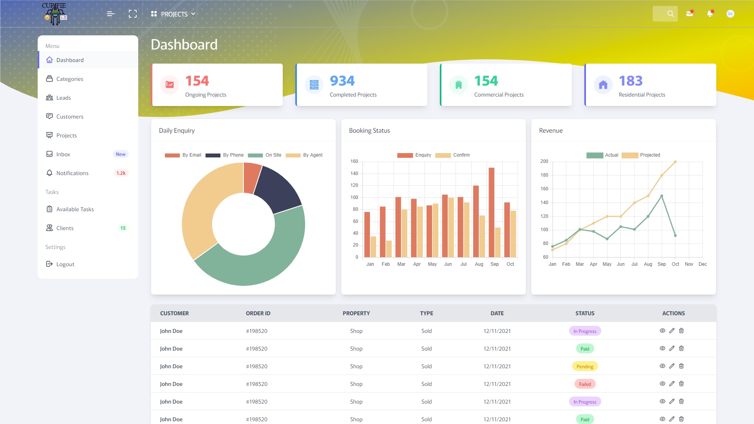This screenshot has height=424, width=754.
Task: View first row order with eye icon
Action: [x=662, y=331]
